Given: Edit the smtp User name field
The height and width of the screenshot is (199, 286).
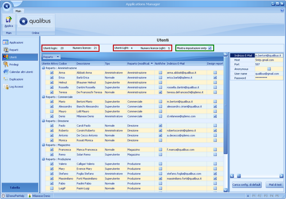Looking at the screenshot, I should point(269,74).
